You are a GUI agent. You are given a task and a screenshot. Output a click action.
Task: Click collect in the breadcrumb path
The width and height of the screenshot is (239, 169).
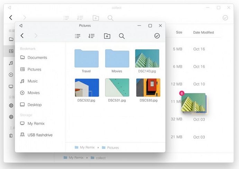(x=98, y=158)
